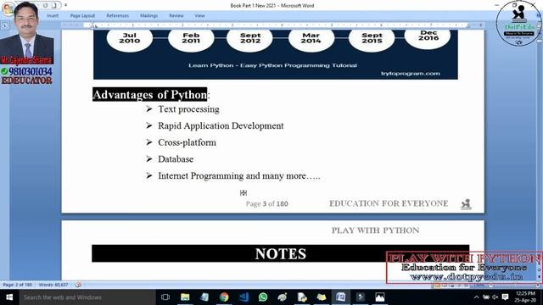Click the 'Cross-platform' bullet line
The height and width of the screenshot is (305, 543).
click(187, 142)
